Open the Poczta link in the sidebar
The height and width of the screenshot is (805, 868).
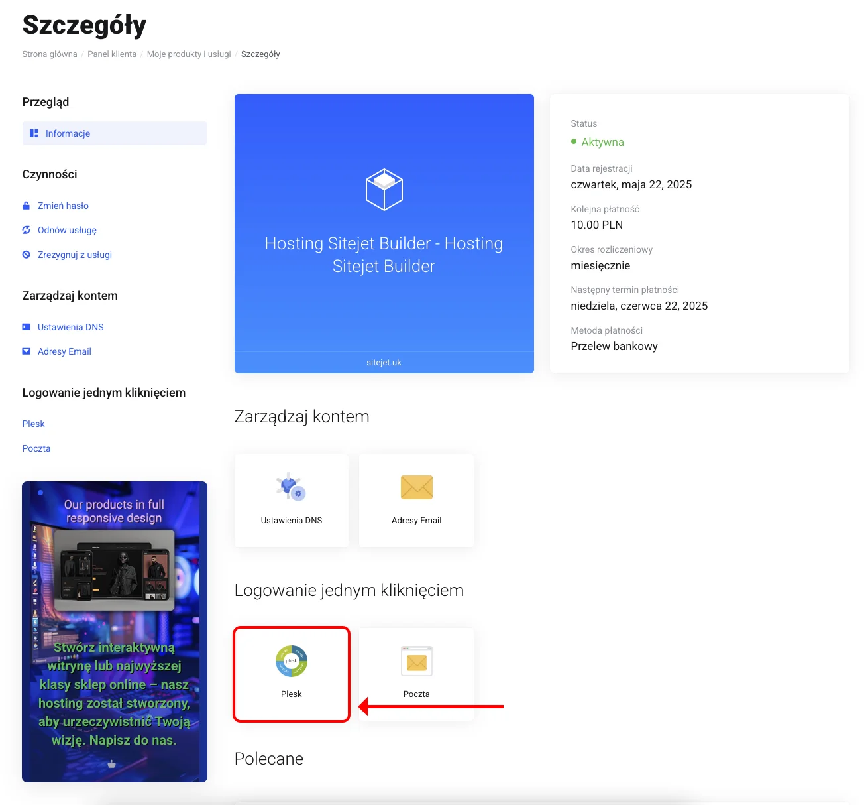(x=36, y=448)
